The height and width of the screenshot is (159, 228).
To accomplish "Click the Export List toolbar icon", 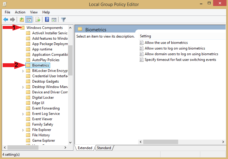I will click(38, 20).
